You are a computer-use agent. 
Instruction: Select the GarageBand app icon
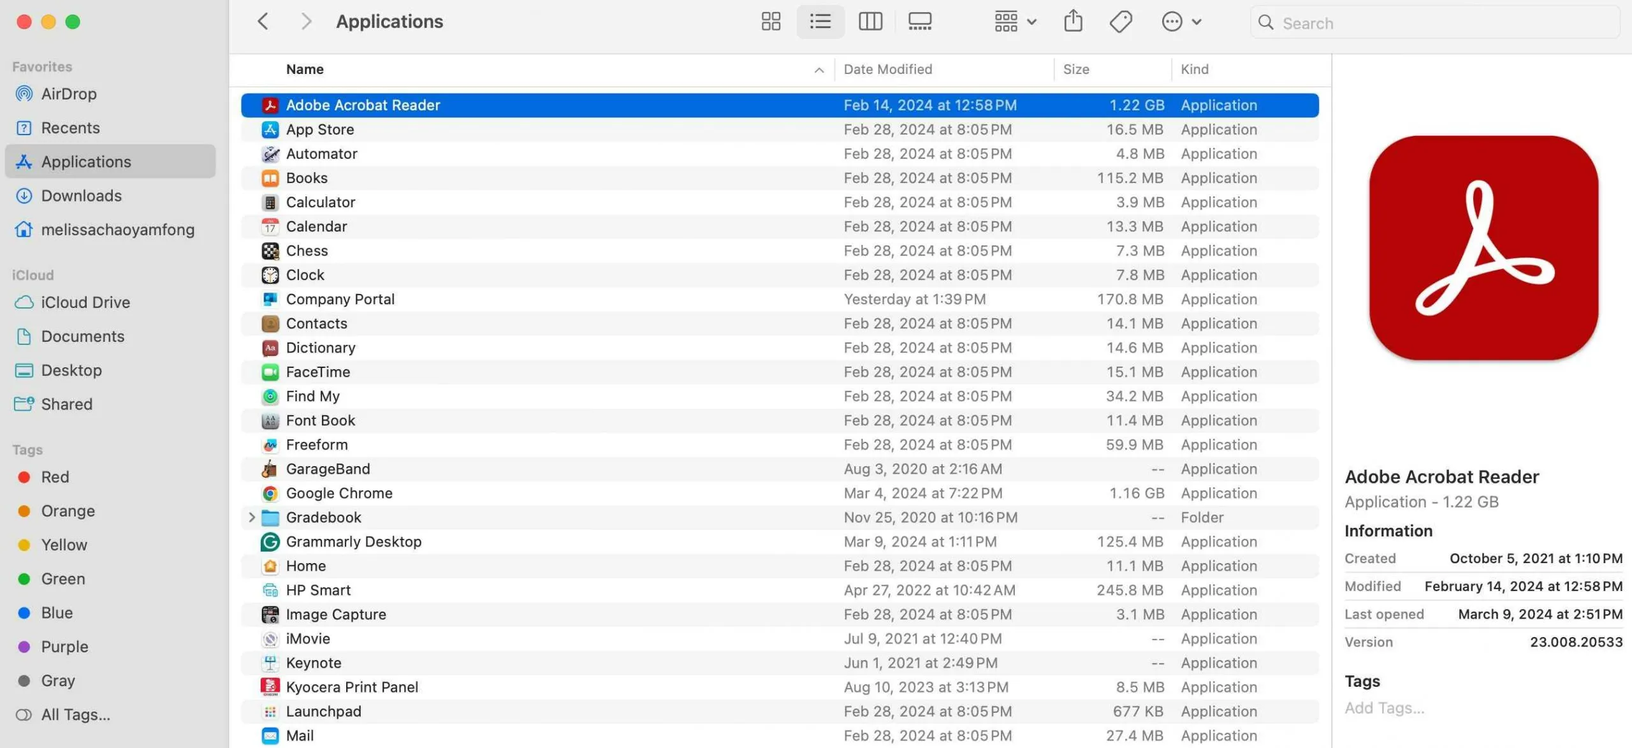(270, 469)
